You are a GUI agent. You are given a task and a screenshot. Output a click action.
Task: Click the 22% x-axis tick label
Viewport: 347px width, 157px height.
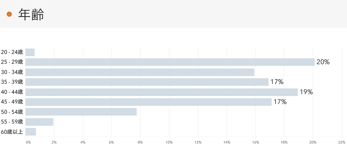click(x=342, y=142)
